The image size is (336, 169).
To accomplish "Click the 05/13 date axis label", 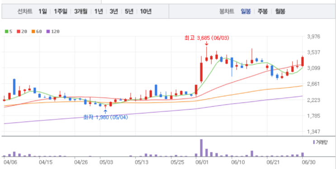I will (141, 163).
